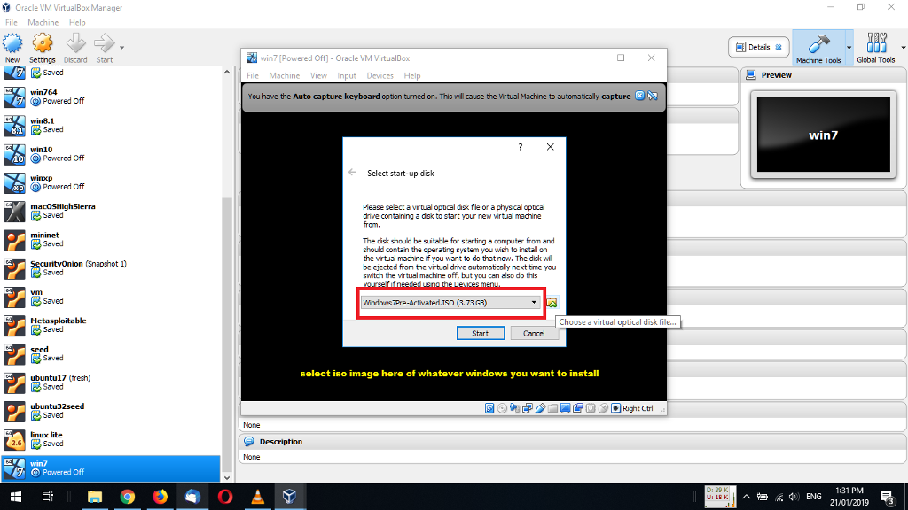Open Help menu in VirtualBox Manager
908x510 pixels.
77,22
